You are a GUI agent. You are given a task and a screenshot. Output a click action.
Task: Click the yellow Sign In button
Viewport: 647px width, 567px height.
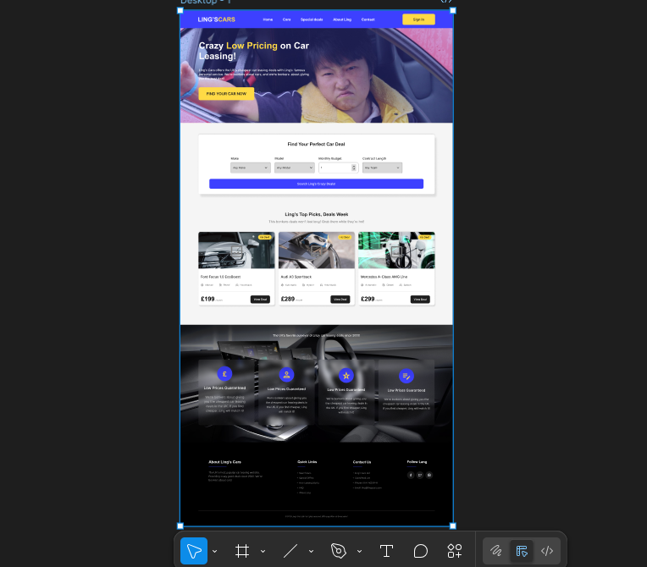click(418, 19)
